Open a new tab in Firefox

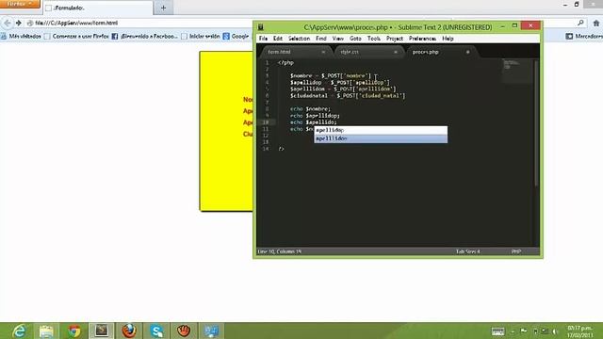[x=163, y=8]
